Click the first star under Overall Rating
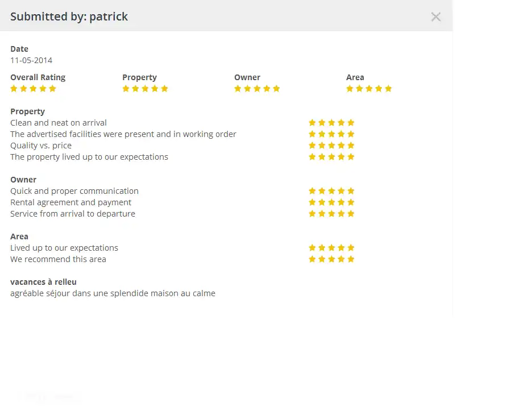Image resolution: width=507 pixels, height=415 pixels. tap(14, 89)
